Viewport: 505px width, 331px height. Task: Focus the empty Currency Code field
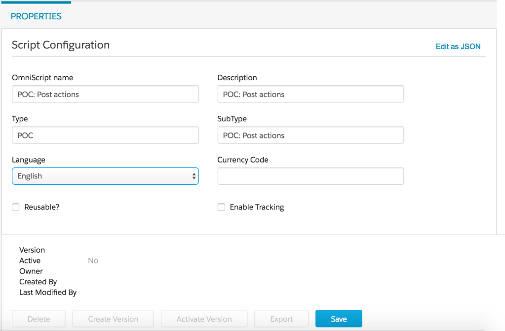tap(311, 176)
